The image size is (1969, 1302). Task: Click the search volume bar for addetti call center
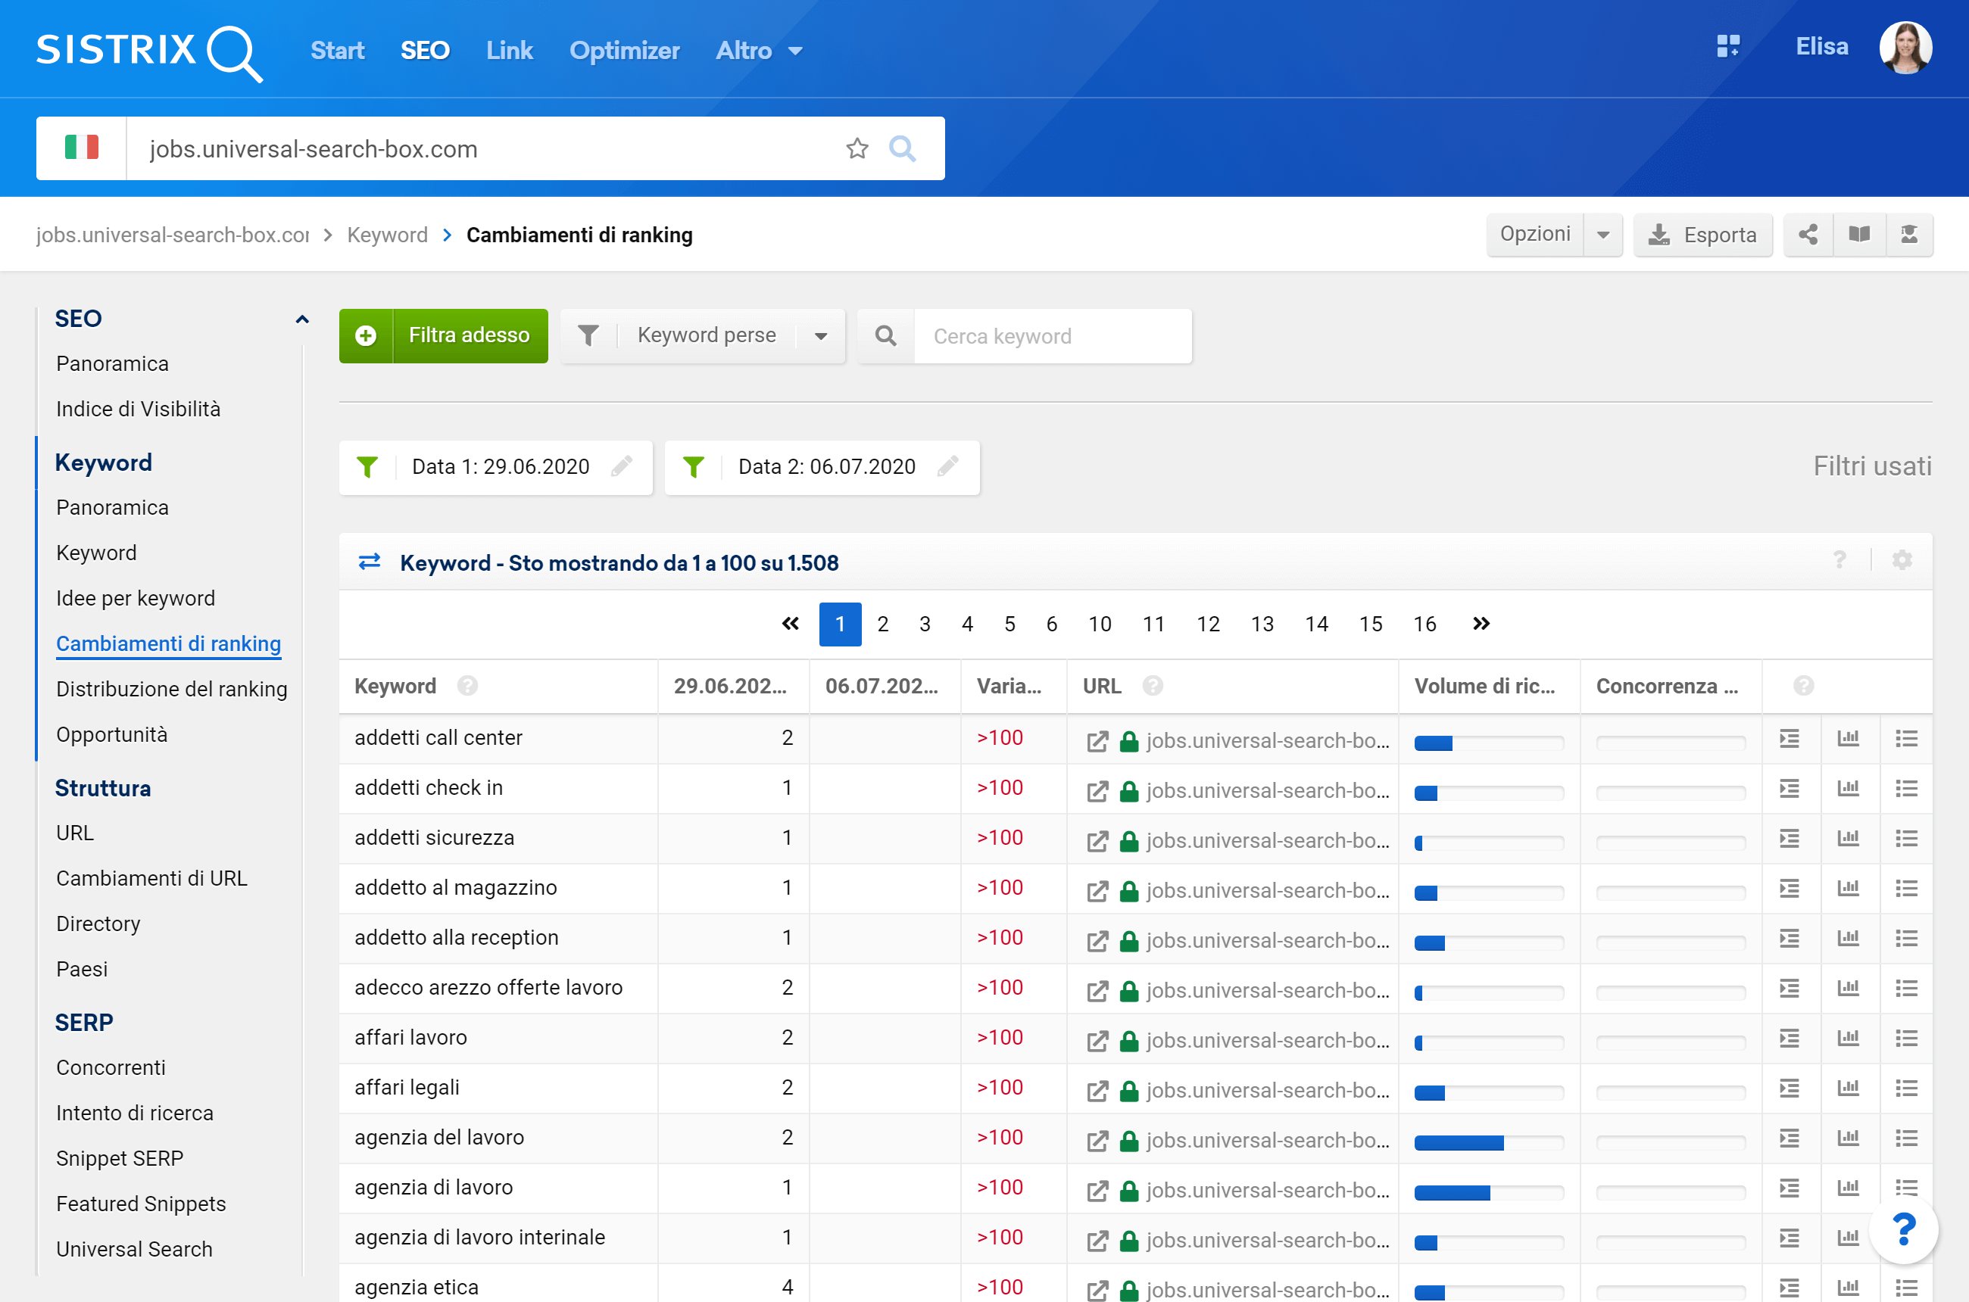click(1489, 743)
